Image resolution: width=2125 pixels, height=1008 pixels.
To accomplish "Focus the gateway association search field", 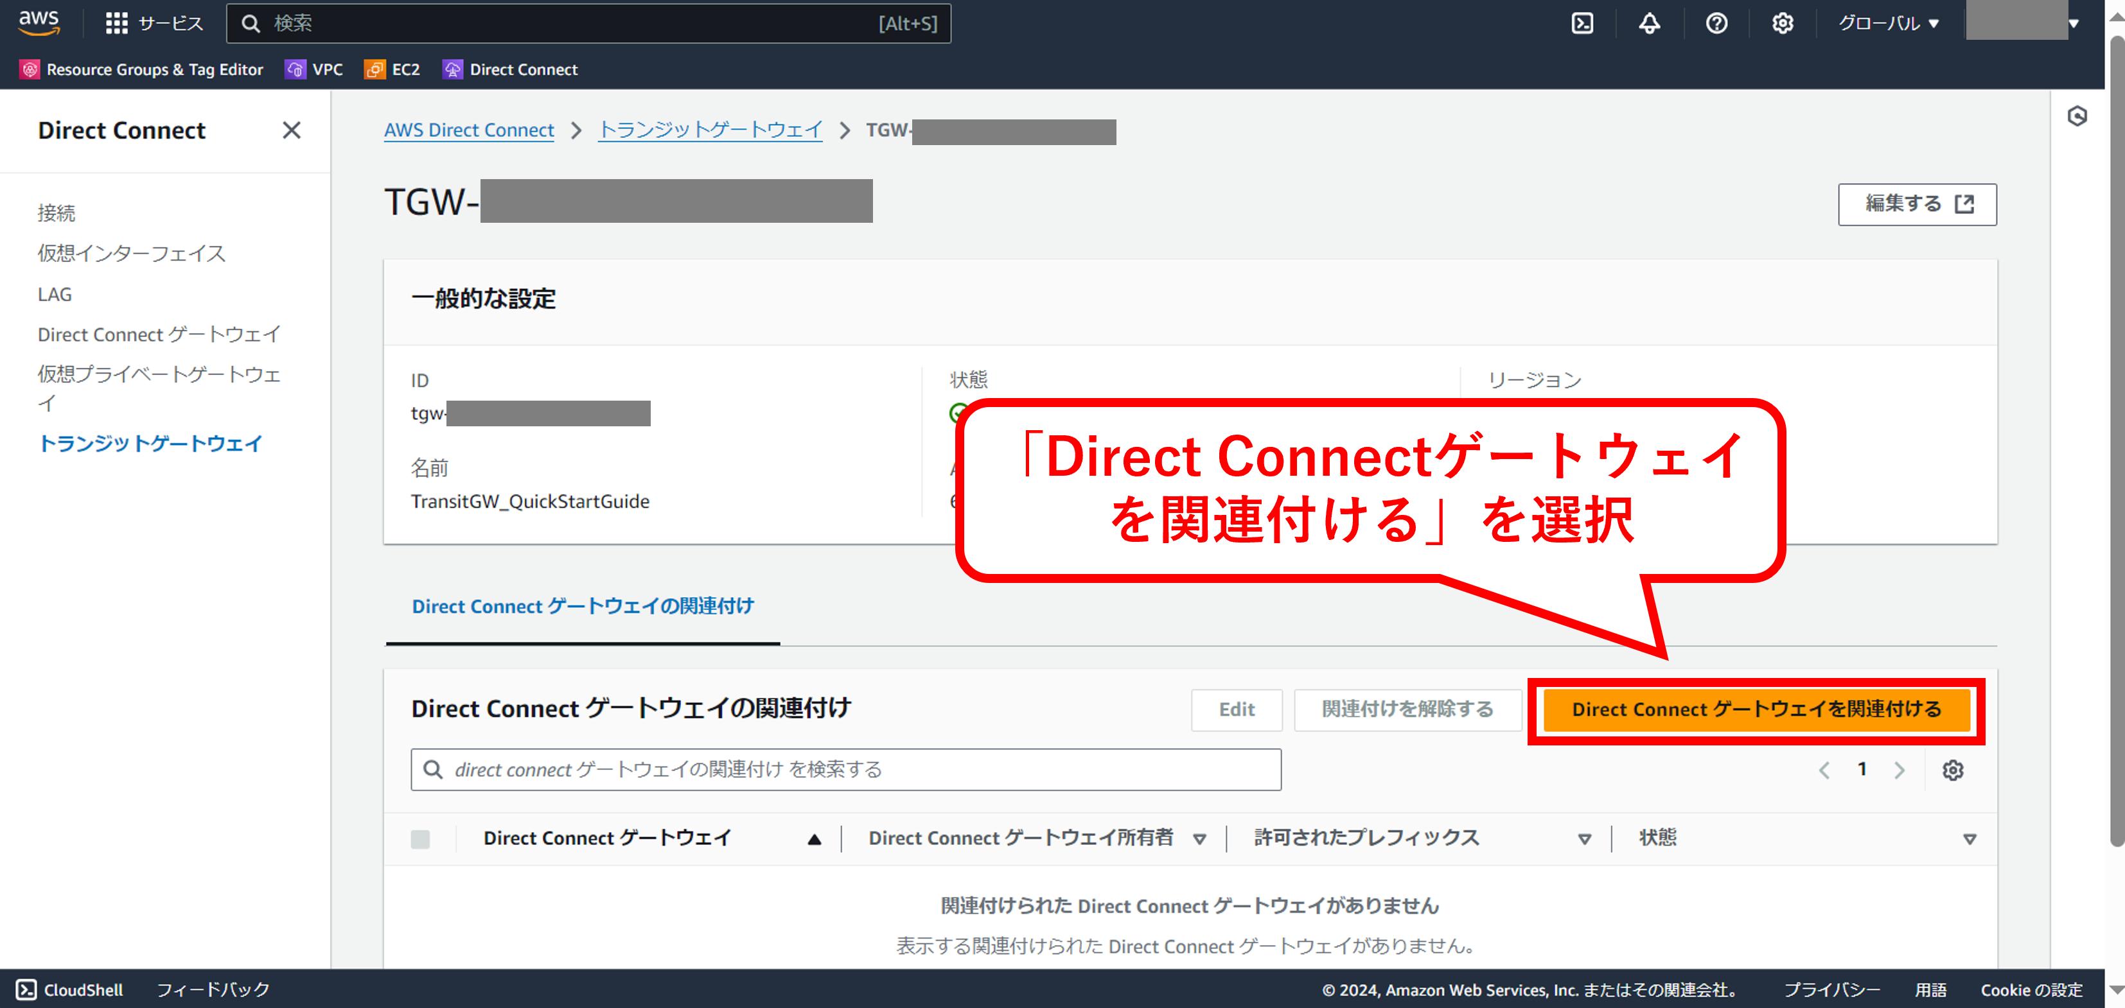I will [845, 770].
